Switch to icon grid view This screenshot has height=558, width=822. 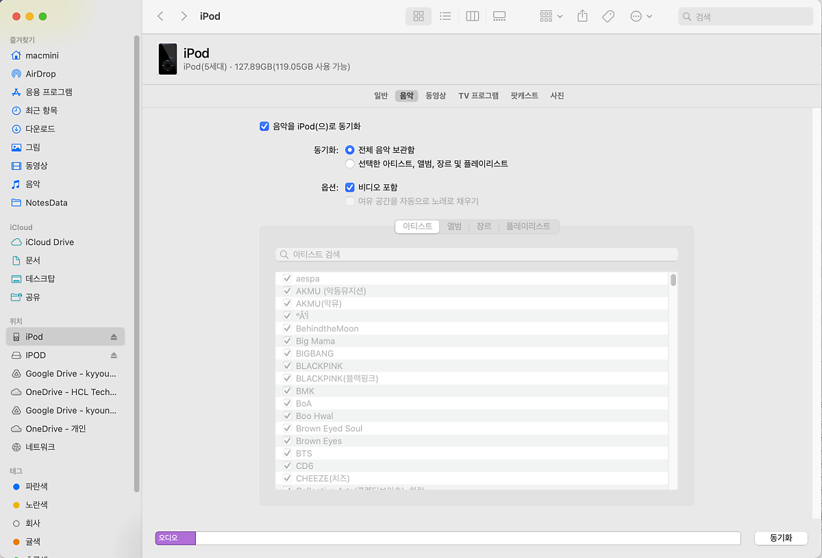click(x=419, y=16)
